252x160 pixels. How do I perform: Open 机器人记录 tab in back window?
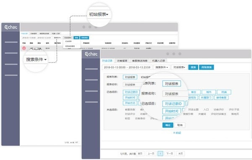pos(56,34)
